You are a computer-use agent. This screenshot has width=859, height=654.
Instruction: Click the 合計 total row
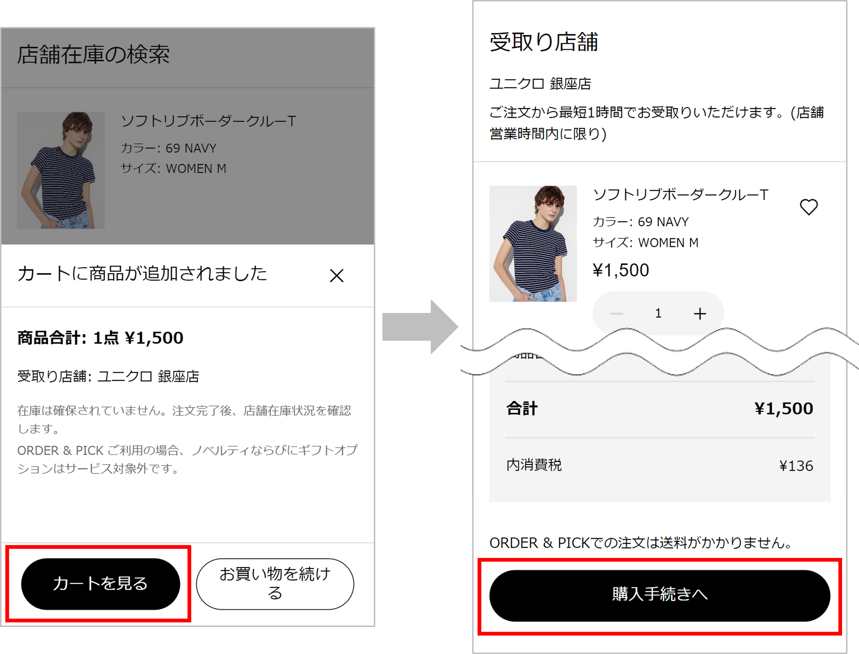(660, 409)
